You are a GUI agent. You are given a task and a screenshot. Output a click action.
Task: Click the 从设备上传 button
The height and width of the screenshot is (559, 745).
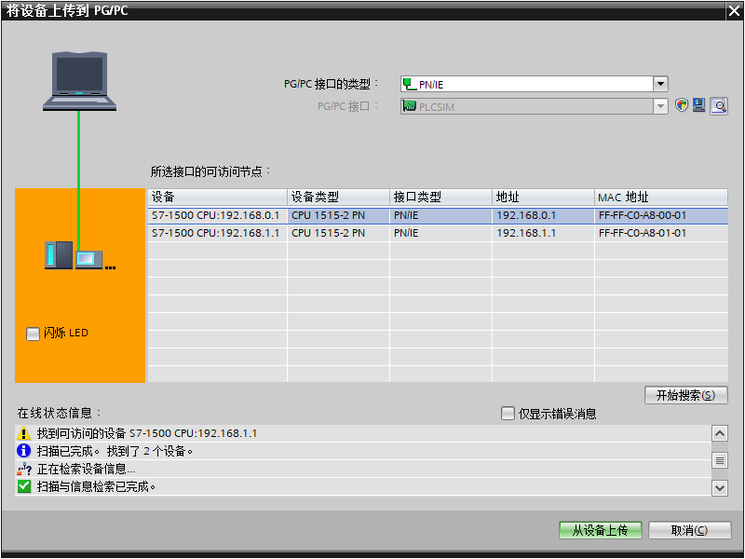600,530
